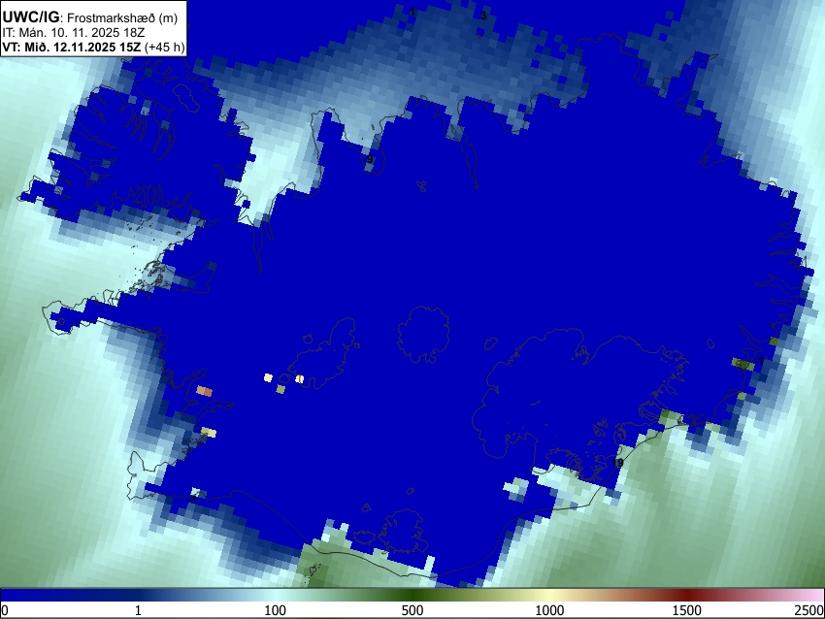The image size is (825, 619).
Task: Select the 'IT: Mán. 10. 11. 2025 18Z' line
Action: [73, 33]
